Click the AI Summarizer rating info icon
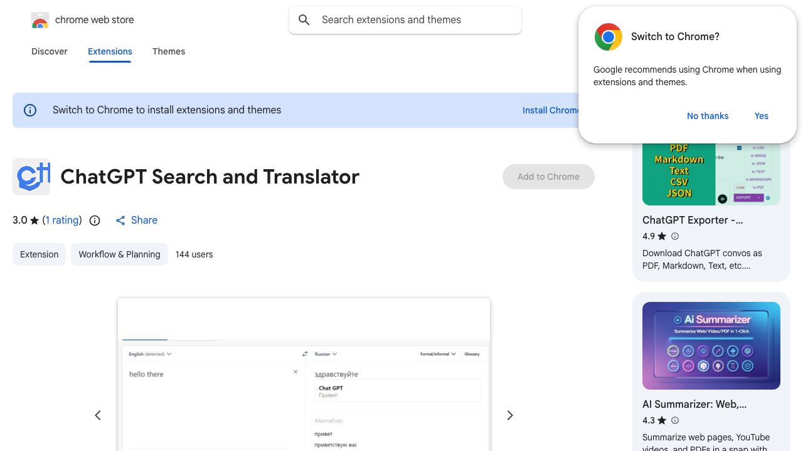 (x=675, y=420)
